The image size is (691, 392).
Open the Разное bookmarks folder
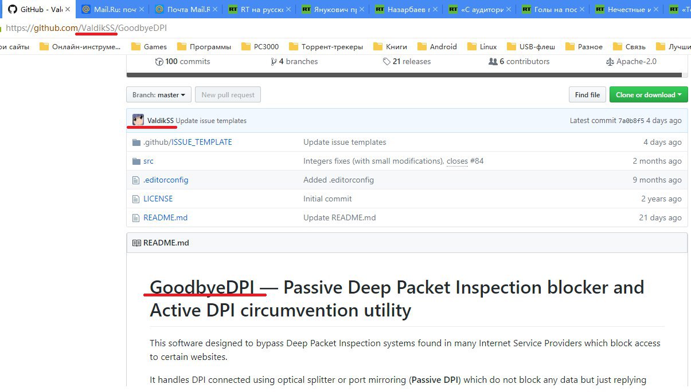click(584, 47)
